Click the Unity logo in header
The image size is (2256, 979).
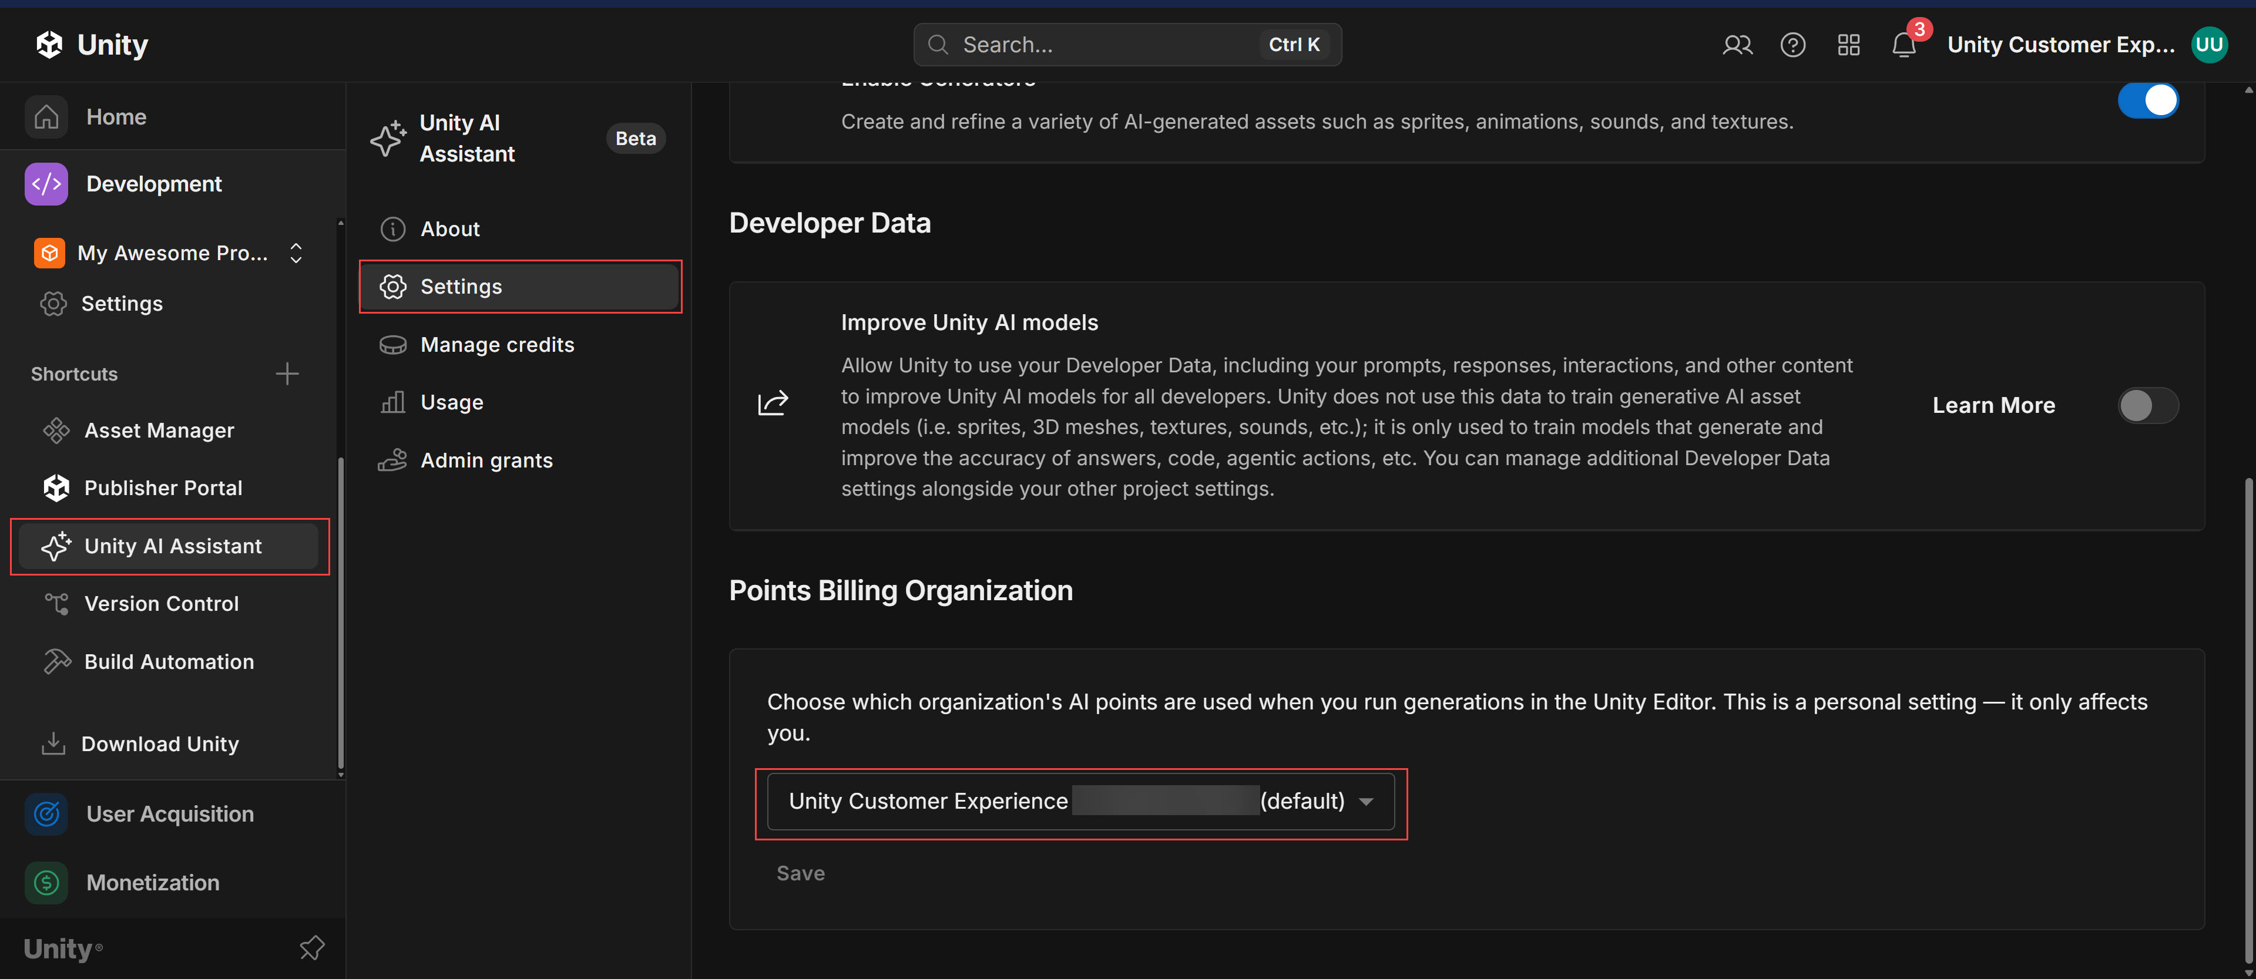pyautogui.click(x=92, y=44)
